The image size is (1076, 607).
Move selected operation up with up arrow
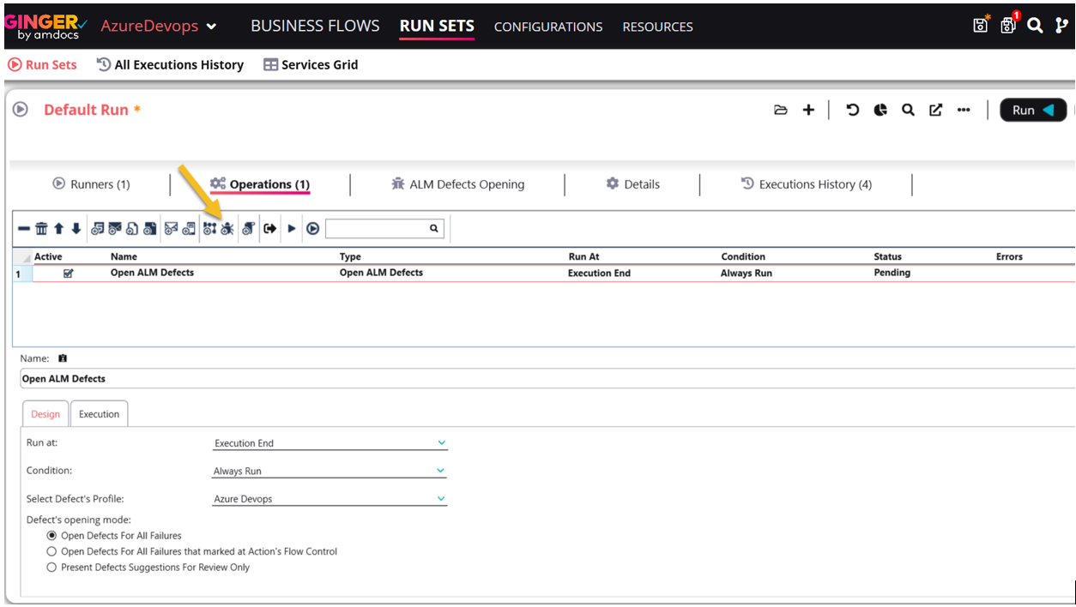click(x=58, y=229)
